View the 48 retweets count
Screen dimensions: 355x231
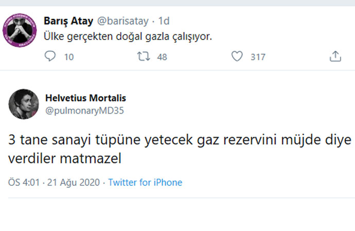point(162,57)
